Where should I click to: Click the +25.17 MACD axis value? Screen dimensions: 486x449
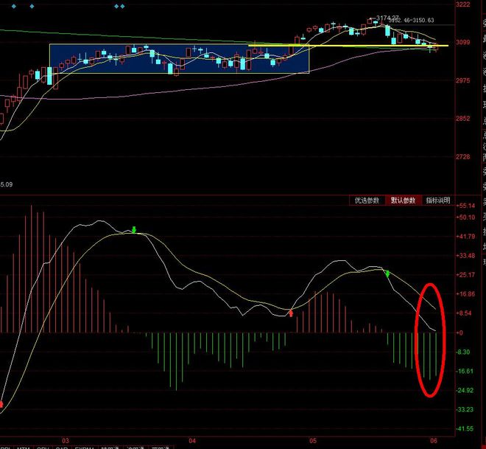click(465, 275)
